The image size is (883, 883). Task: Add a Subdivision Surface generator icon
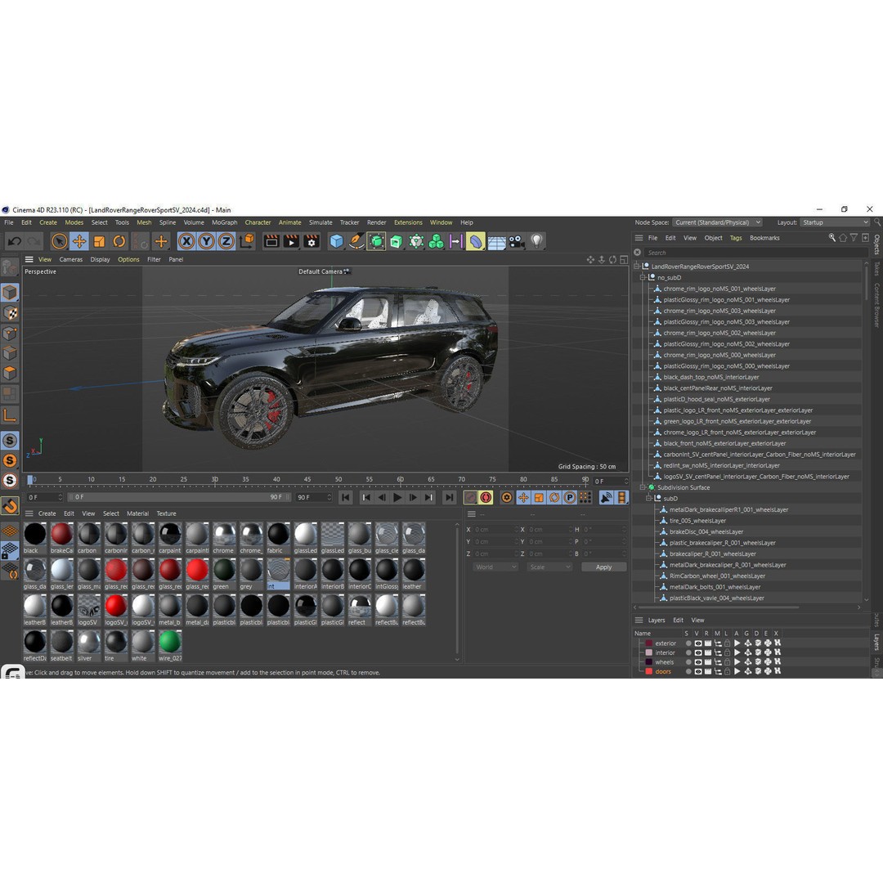click(x=376, y=241)
